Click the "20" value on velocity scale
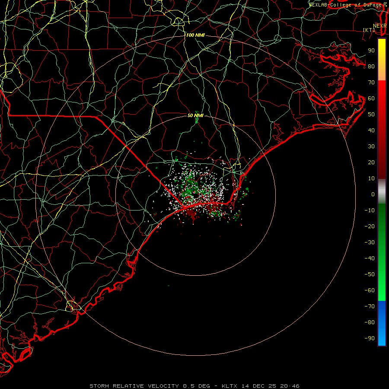 (371, 162)
